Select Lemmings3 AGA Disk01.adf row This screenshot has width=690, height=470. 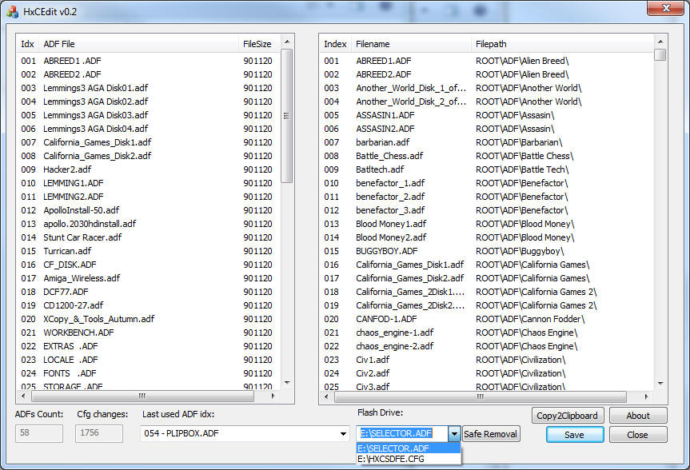tap(148, 88)
